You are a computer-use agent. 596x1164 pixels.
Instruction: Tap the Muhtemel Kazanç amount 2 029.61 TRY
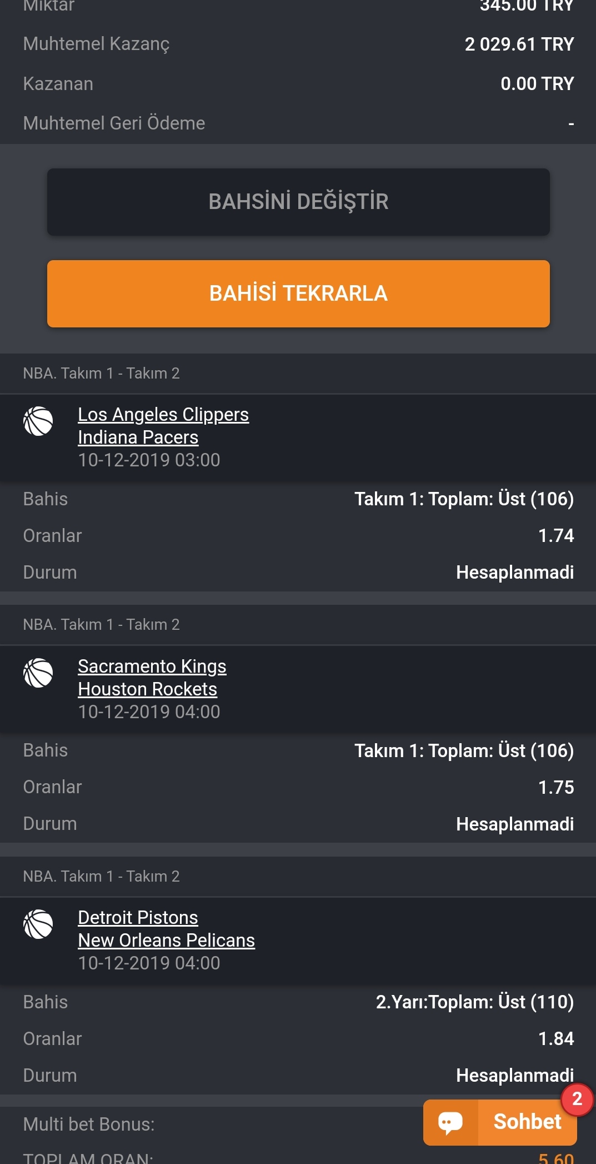point(519,44)
